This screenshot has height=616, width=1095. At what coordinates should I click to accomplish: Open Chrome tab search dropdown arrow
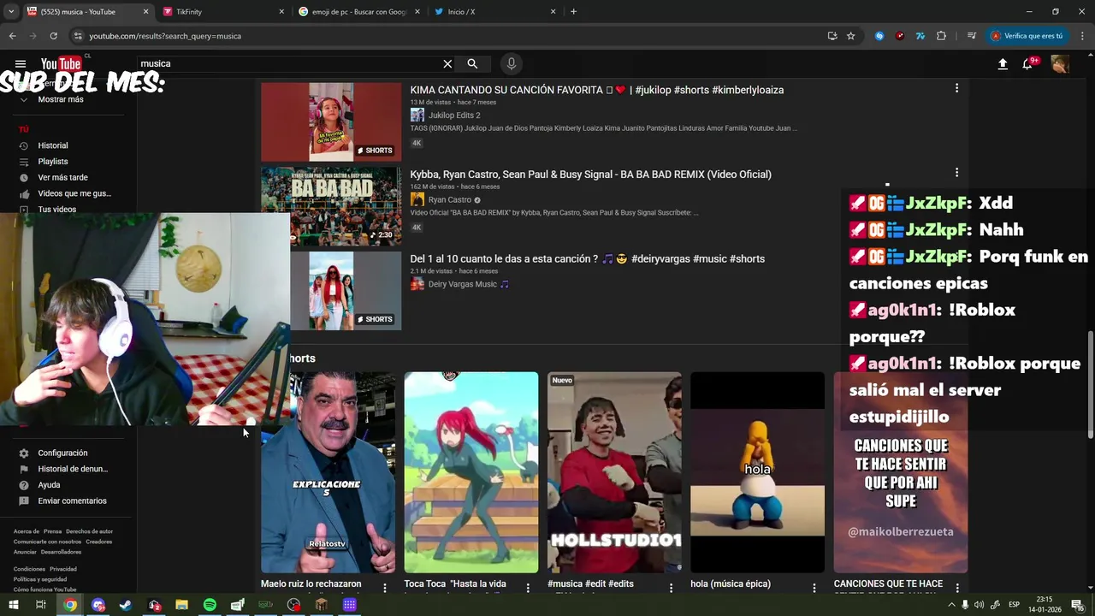point(11,12)
